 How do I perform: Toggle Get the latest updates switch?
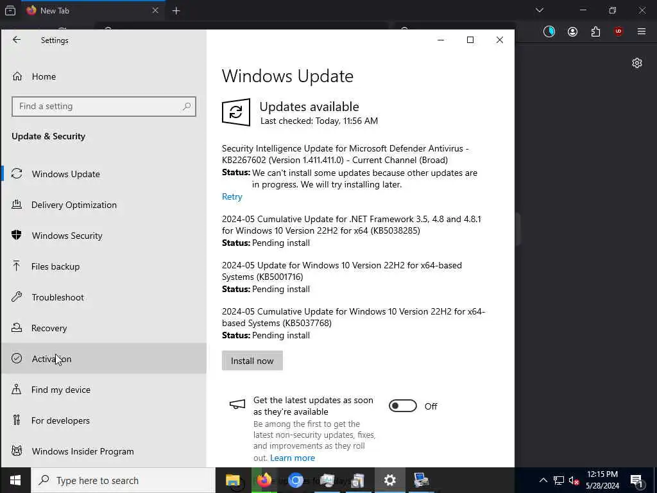(x=403, y=406)
